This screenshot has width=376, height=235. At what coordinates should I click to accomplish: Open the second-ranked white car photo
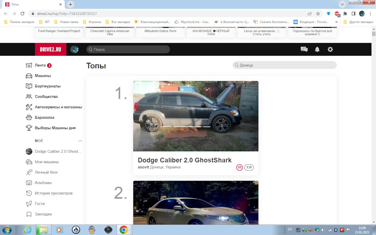tap(196, 202)
